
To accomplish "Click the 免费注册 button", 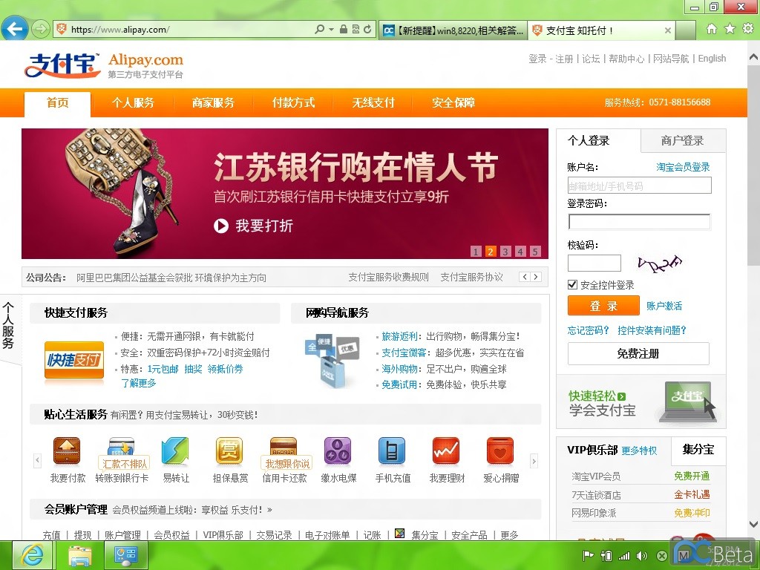I will (638, 354).
